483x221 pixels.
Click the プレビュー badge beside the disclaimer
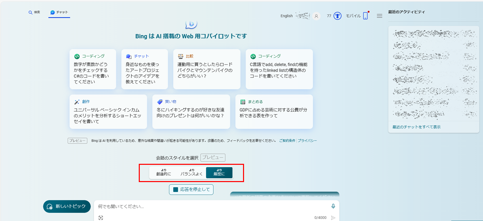tap(78, 141)
